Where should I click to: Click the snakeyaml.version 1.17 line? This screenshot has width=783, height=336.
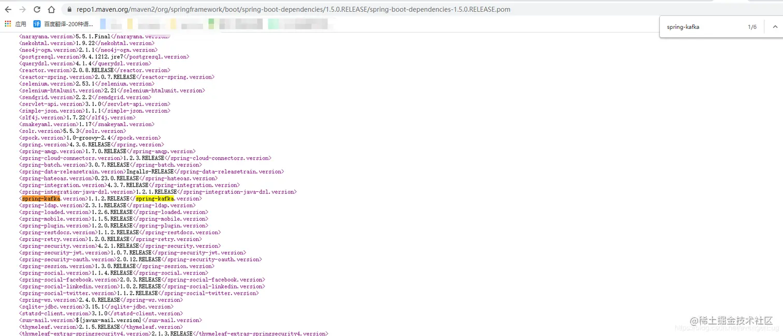click(86, 124)
